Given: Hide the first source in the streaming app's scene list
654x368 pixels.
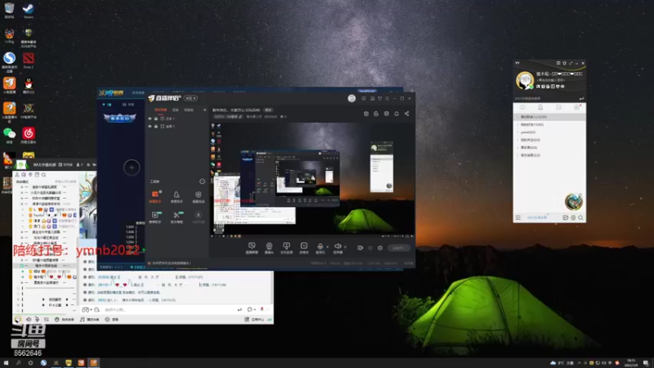Looking at the screenshot, I should [150, 119].
